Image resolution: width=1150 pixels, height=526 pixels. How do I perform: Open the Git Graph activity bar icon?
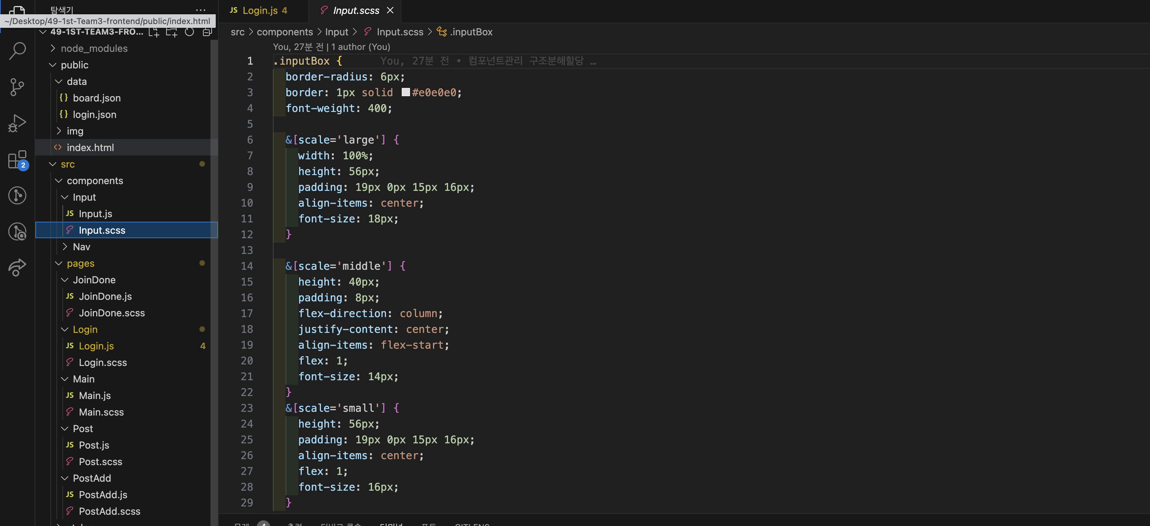(17, 195)
